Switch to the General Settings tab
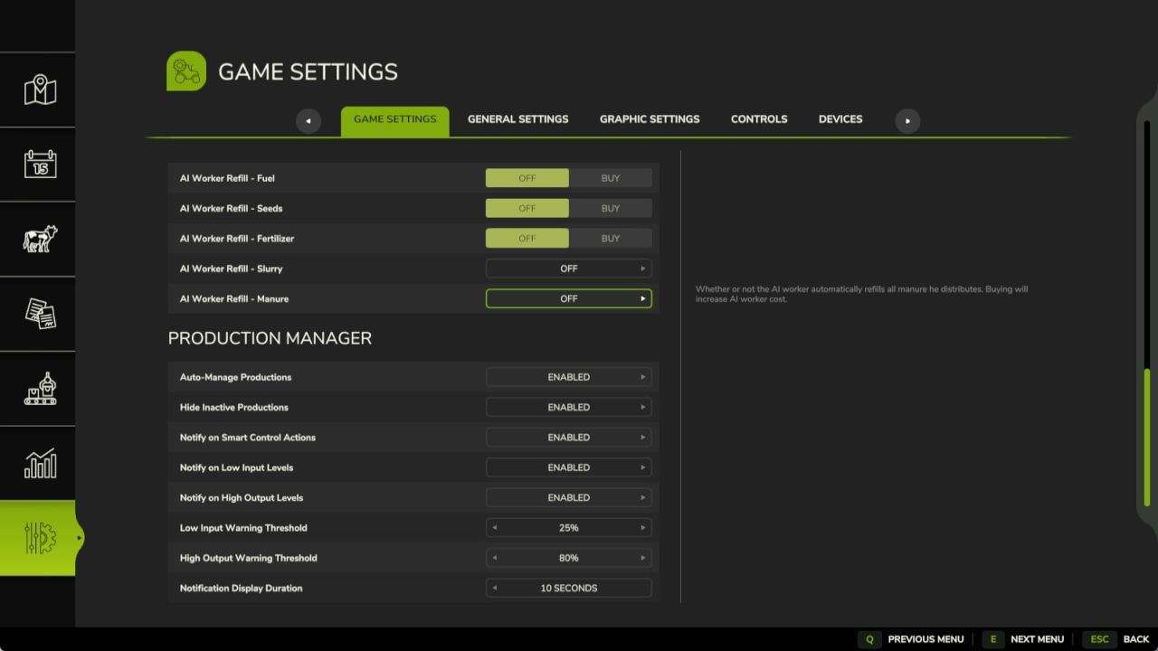 click(517, 118)
